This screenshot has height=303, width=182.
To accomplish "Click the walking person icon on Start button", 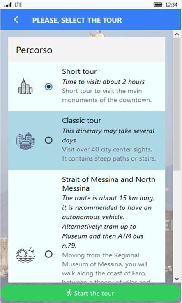I will click(x=69, y=293).
